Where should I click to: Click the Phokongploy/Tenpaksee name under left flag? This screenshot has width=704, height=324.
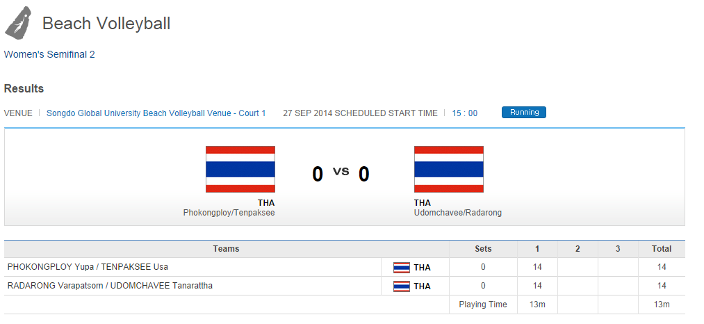coord(229,213)
